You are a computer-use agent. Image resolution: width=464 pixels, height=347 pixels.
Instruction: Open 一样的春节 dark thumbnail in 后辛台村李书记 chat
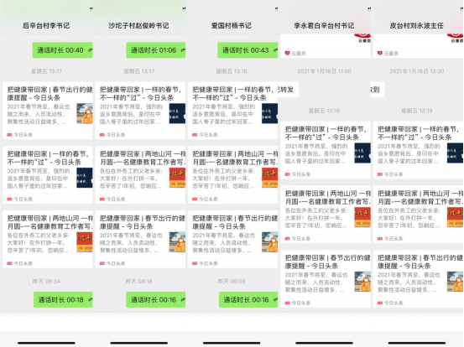pos(85,178)
